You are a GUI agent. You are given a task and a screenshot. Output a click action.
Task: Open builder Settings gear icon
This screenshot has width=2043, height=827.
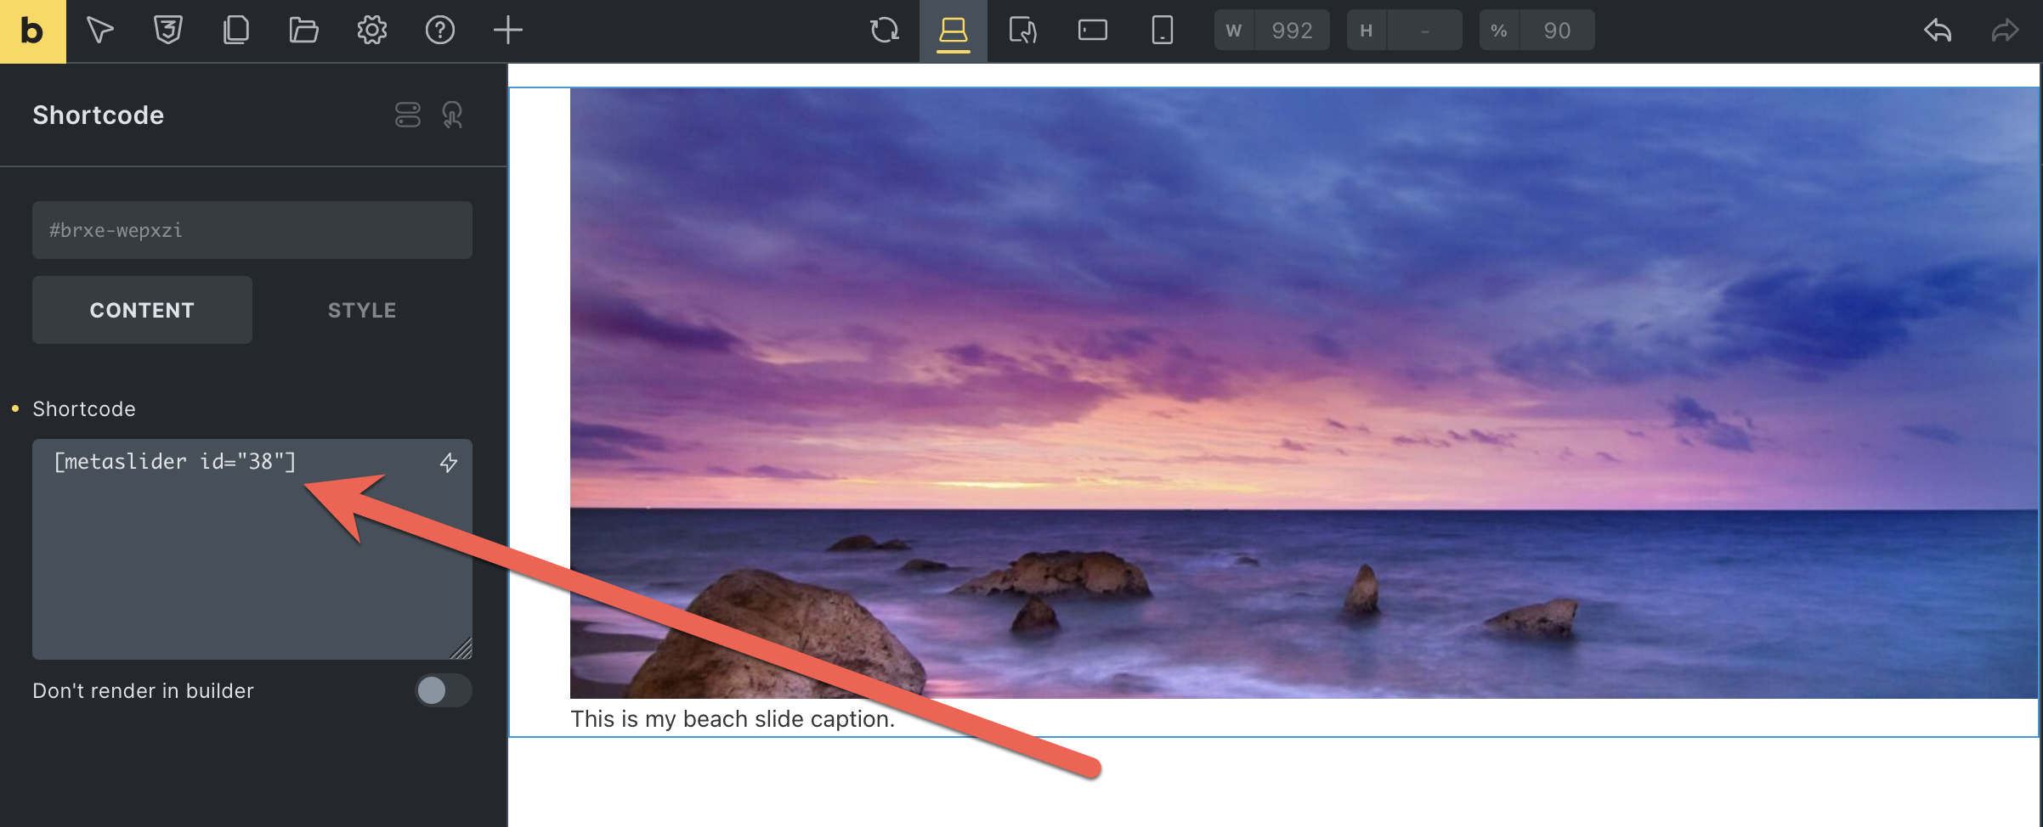coord(371,31)
